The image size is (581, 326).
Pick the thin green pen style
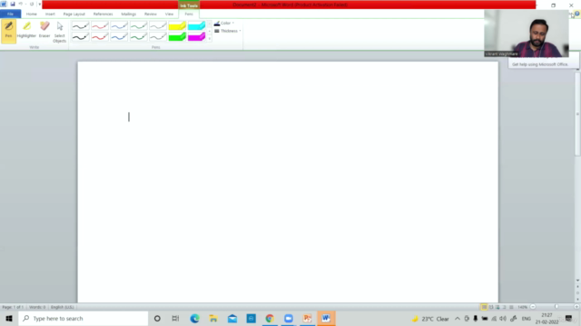[139, 26]
